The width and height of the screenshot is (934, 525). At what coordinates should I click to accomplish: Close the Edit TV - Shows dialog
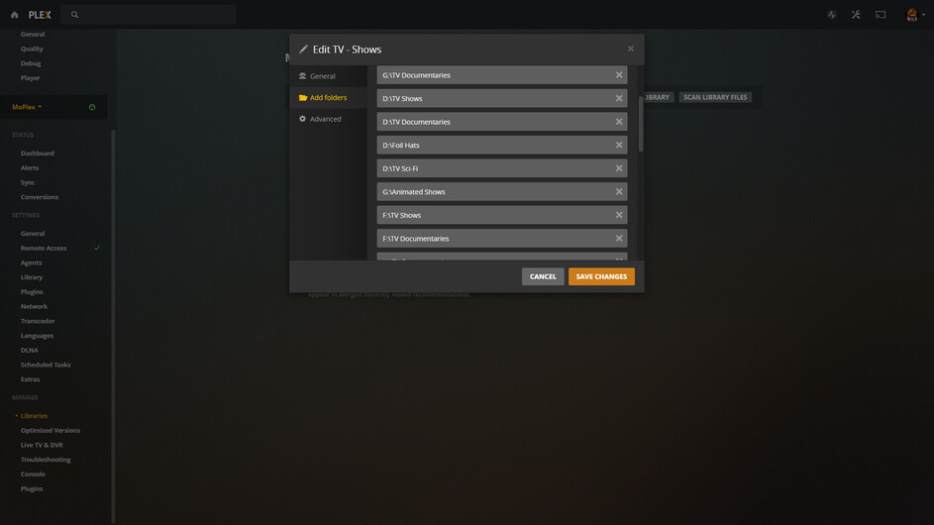pos(631,49)
